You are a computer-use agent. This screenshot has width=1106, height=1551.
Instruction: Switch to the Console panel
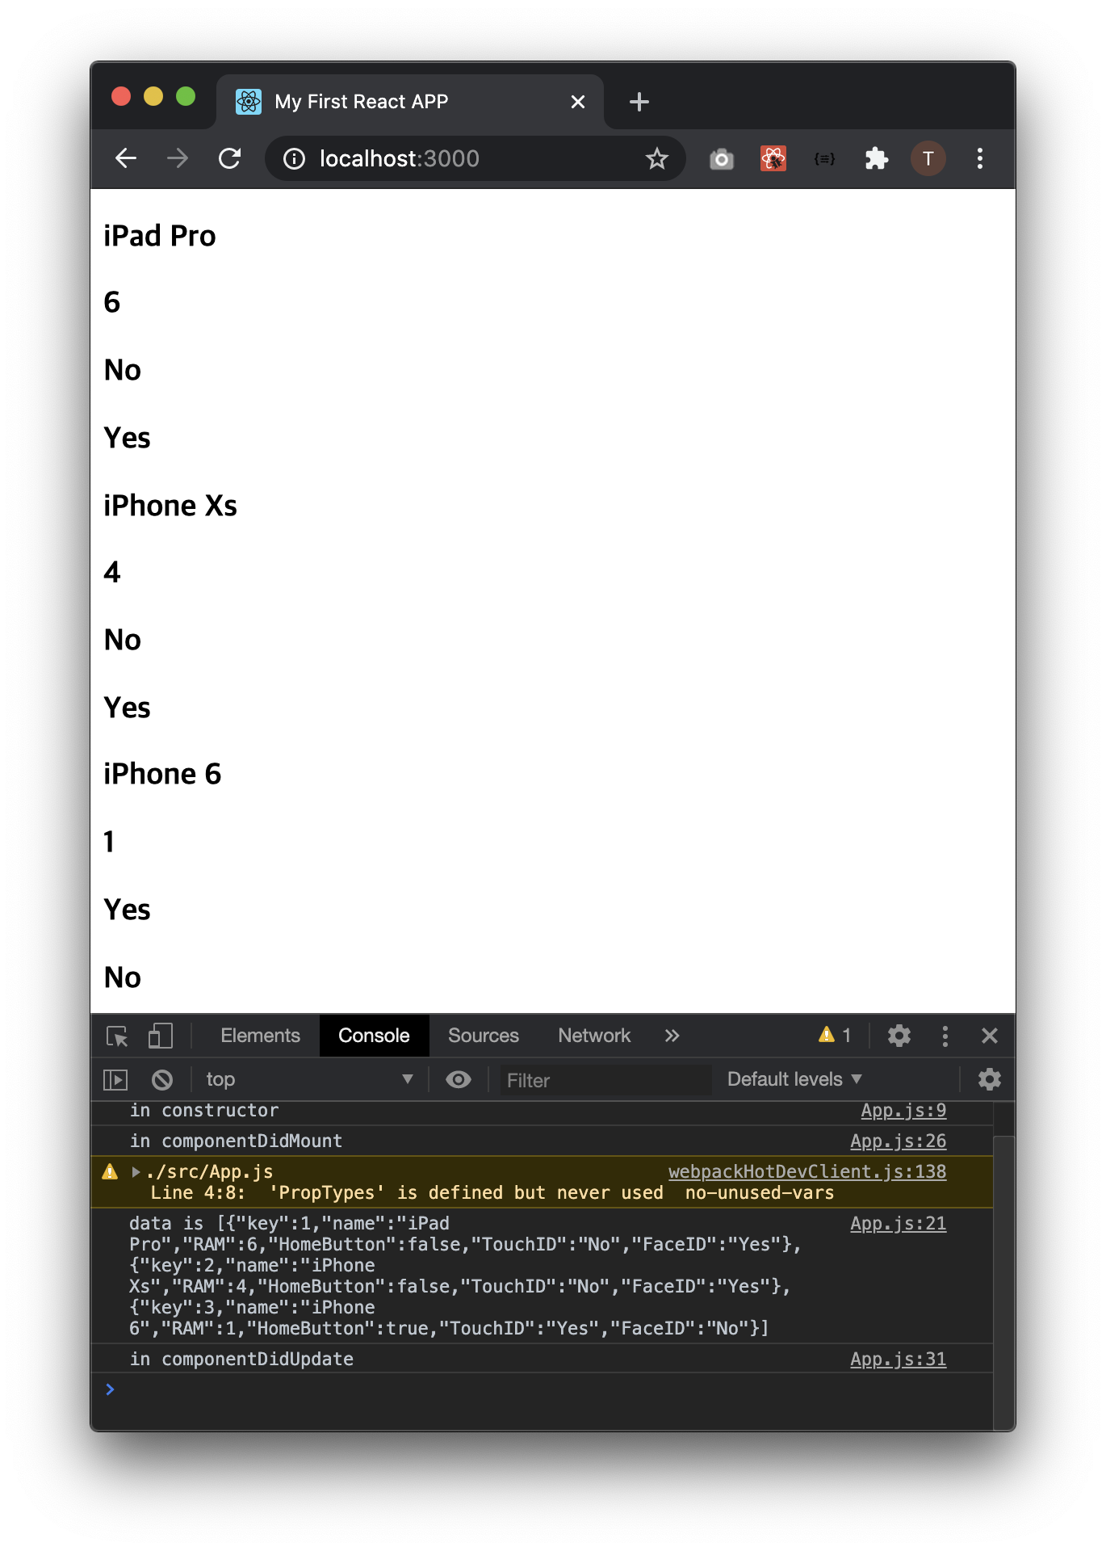tap(374, 1036)
